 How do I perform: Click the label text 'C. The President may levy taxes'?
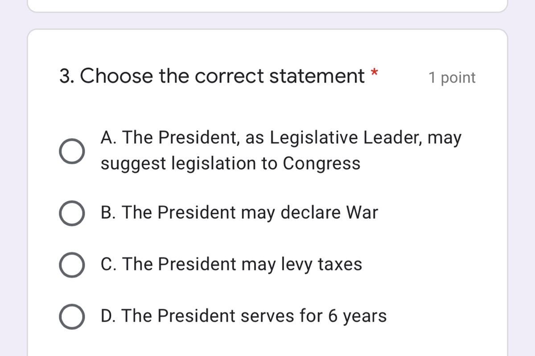click(231, 264)
